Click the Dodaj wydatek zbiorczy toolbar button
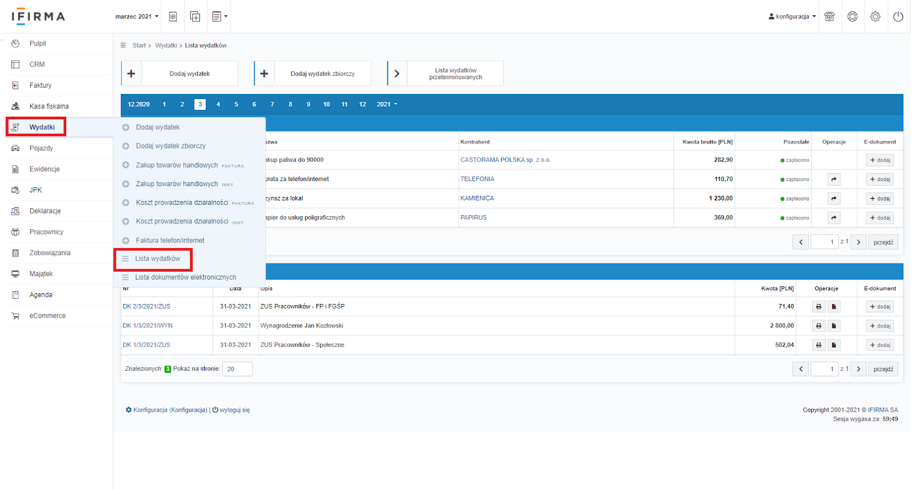 tap(312, 73)
